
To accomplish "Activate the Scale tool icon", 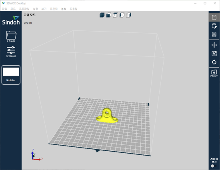I will [x=214, y=54].
